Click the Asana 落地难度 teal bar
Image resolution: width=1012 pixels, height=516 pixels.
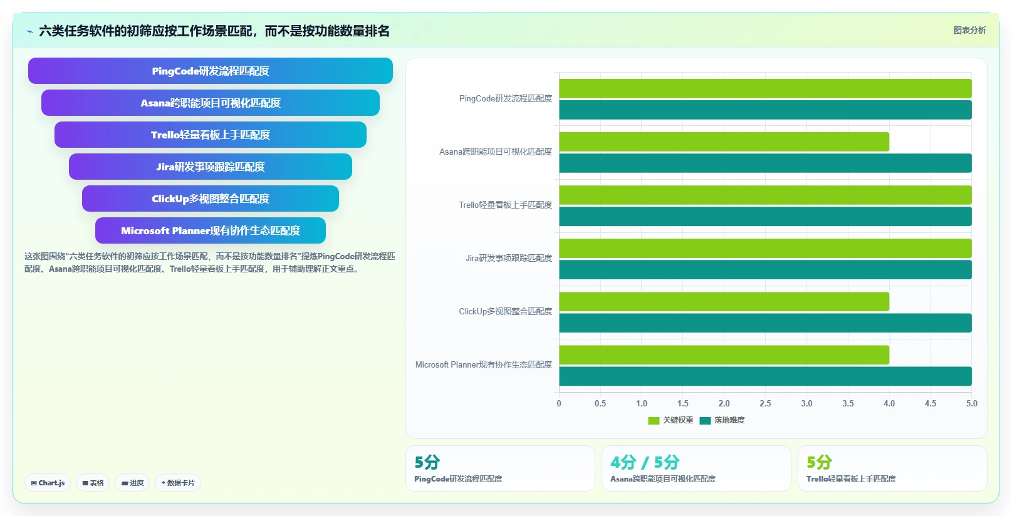click(765, 163)
